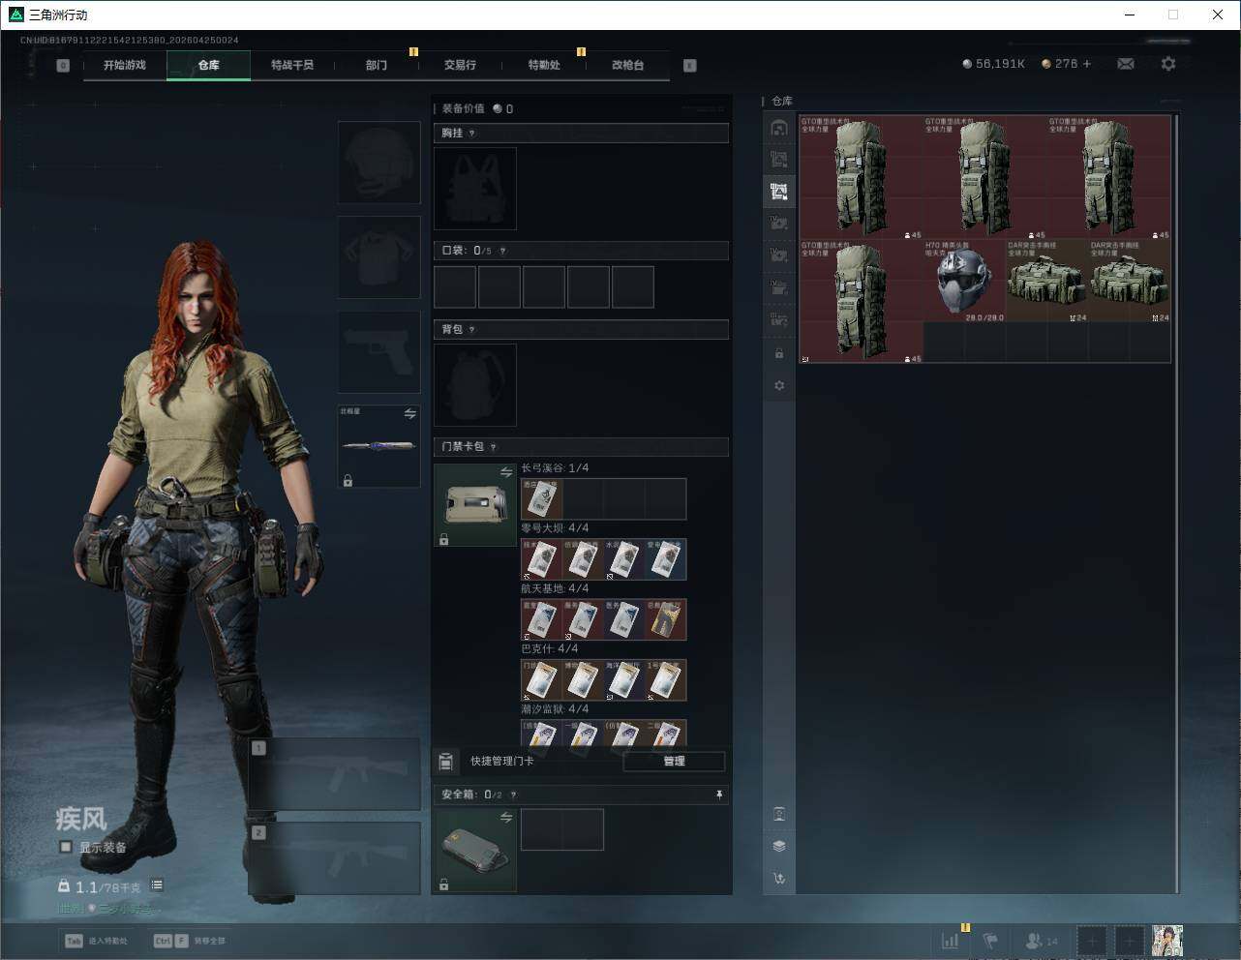Open the bar-chart stats icon in the bottom bar
Image resolution: width=1241 pixels, height=960 pixels.
(951, 941)
